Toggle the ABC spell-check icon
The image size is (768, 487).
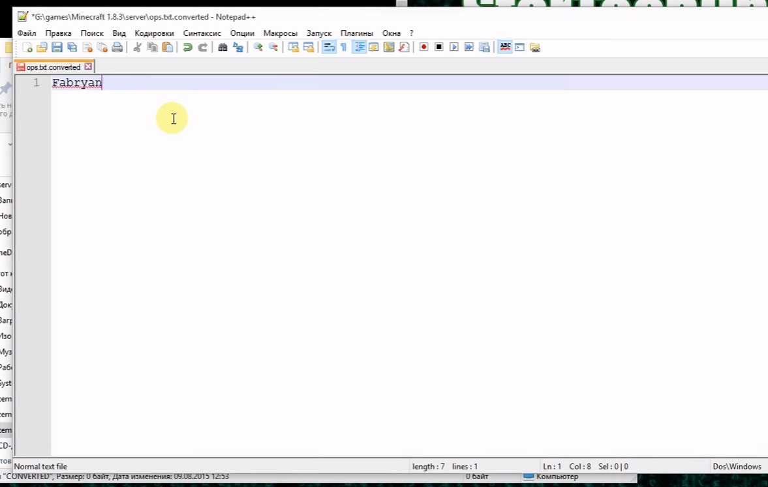tap(505, 48)
